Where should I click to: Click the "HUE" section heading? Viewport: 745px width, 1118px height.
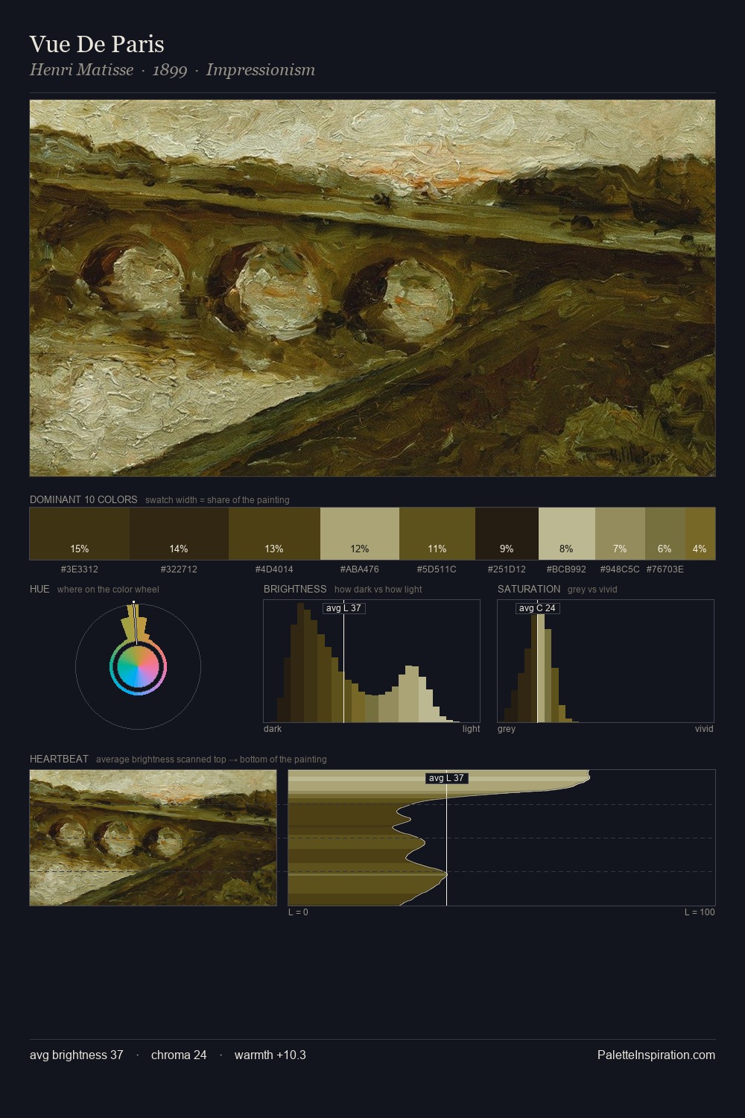[x=39, y=589]
